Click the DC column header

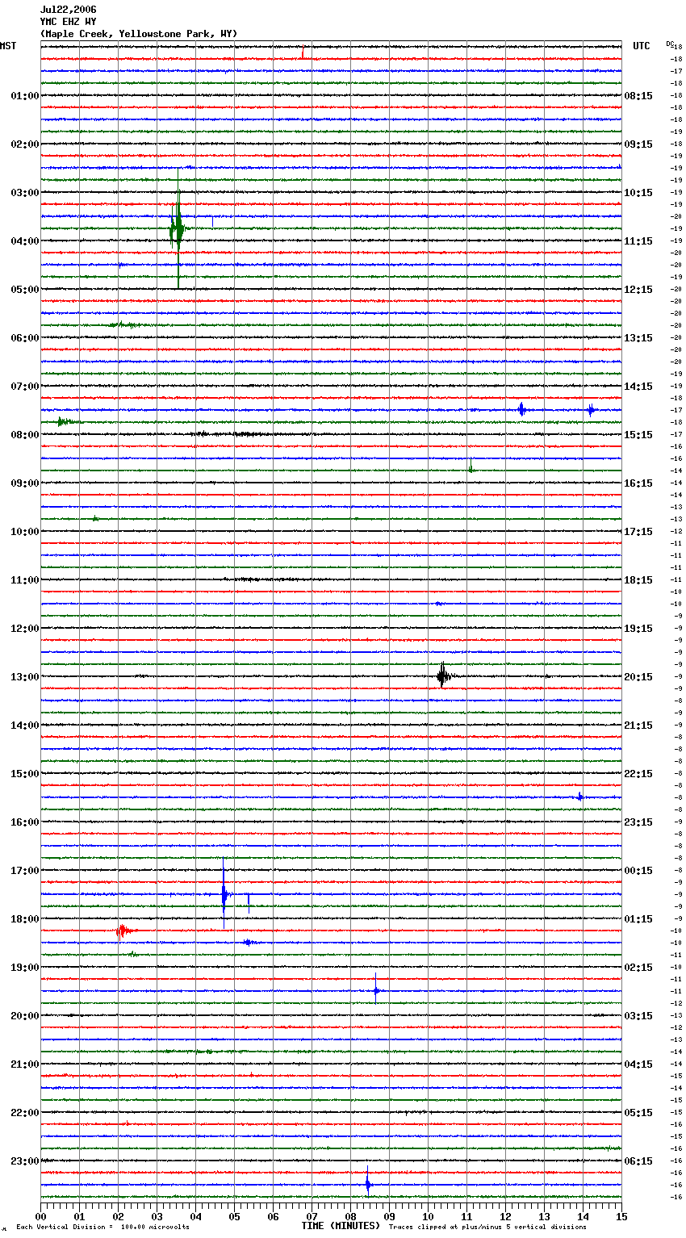click(x=670, y=43)
